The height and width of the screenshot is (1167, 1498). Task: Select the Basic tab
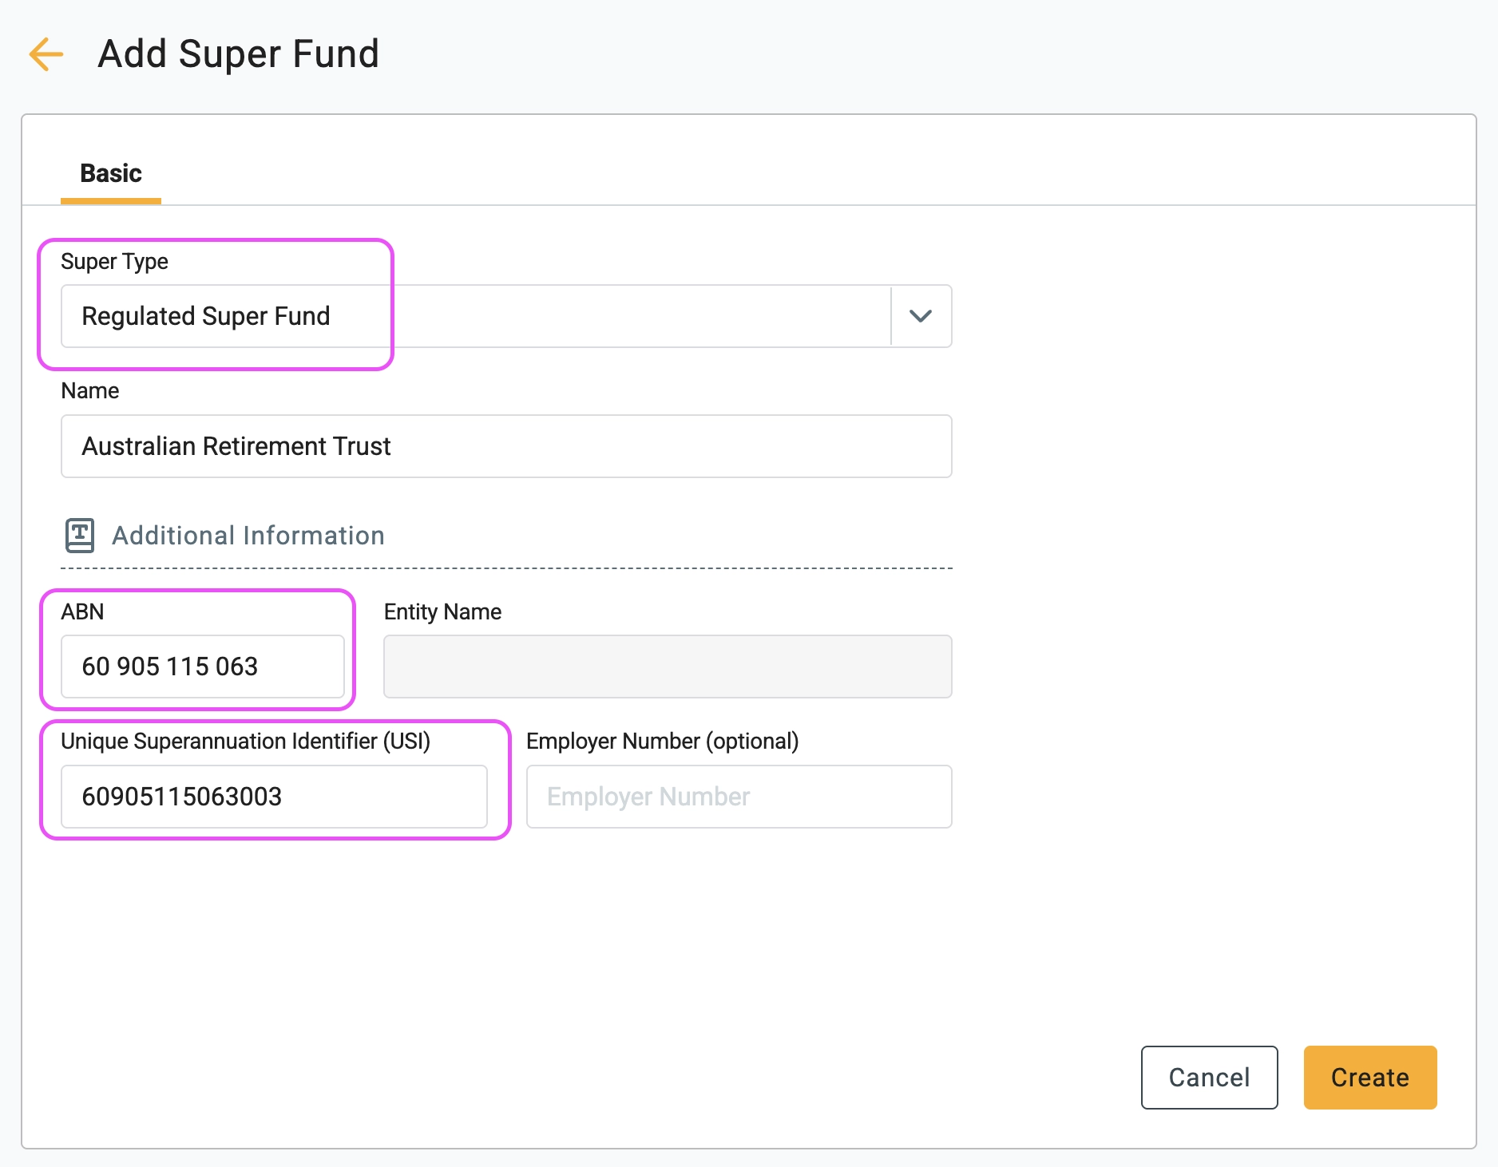[x=111, y=173]
